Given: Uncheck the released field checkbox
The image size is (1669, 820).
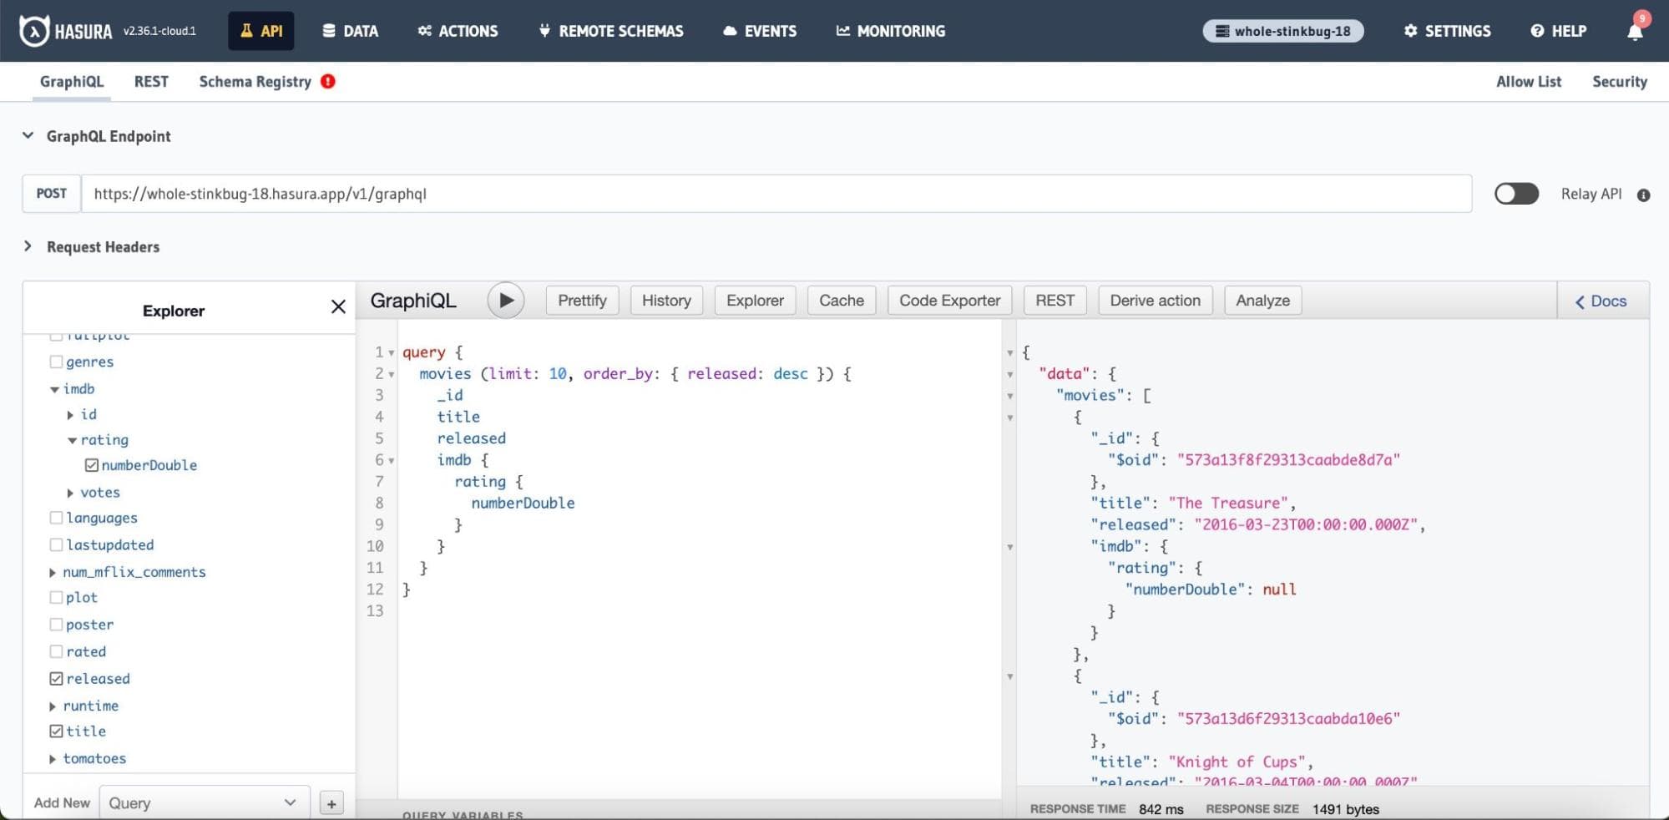Looking at the screenshot, I should tap(56, 679).
